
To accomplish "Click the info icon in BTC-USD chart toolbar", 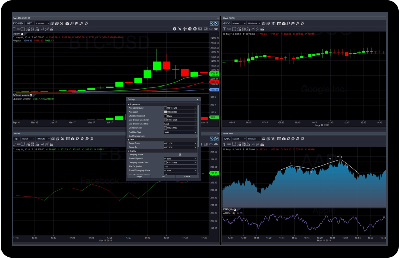I will [x=174, y=29].
